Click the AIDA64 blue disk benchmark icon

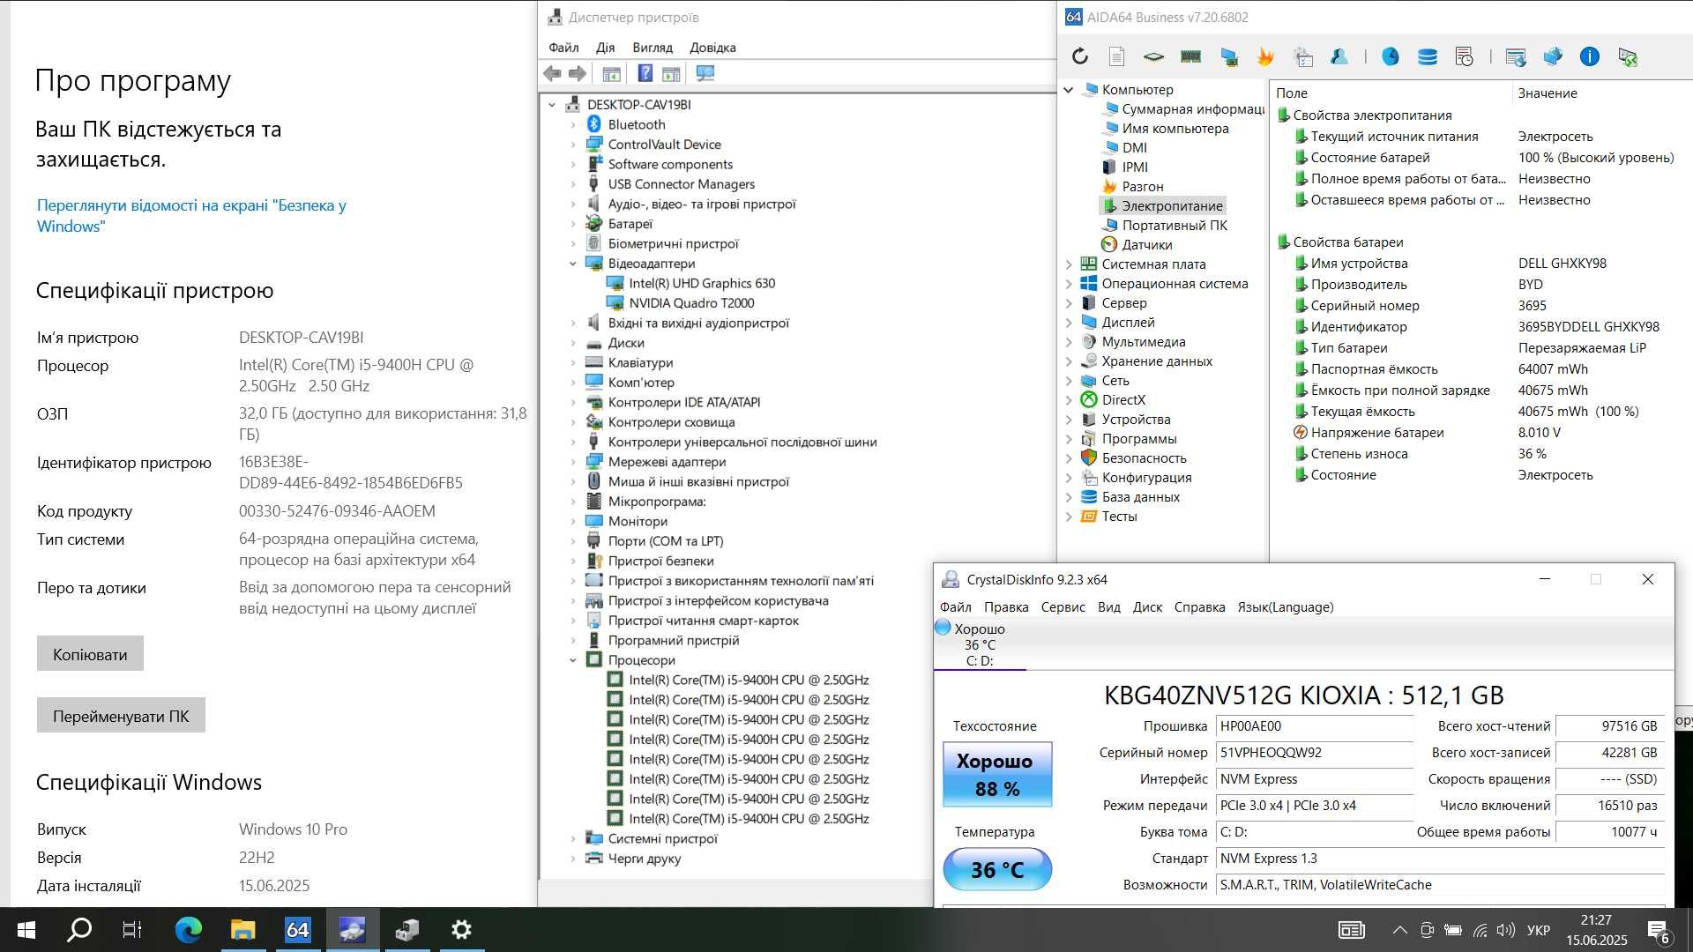1391,57
